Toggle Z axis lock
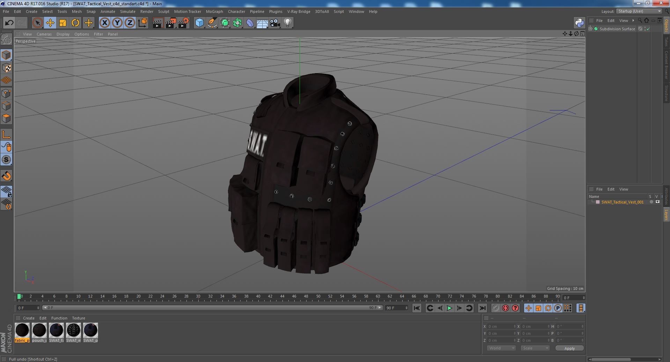 (130, 23)
